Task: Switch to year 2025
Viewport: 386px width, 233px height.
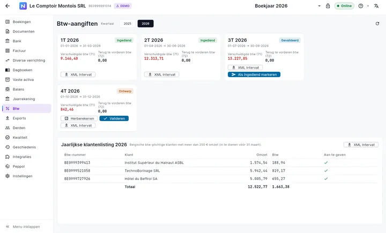Action: pos(127,24)
